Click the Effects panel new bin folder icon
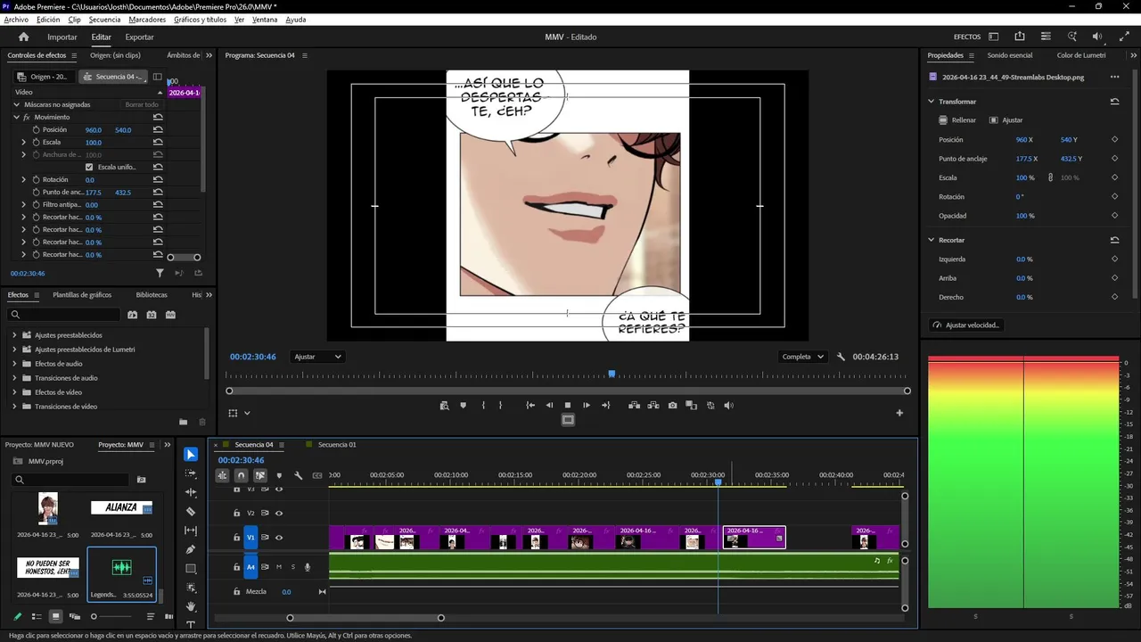This screenshot has height=642, width=1141. click(x=183, y=422)
